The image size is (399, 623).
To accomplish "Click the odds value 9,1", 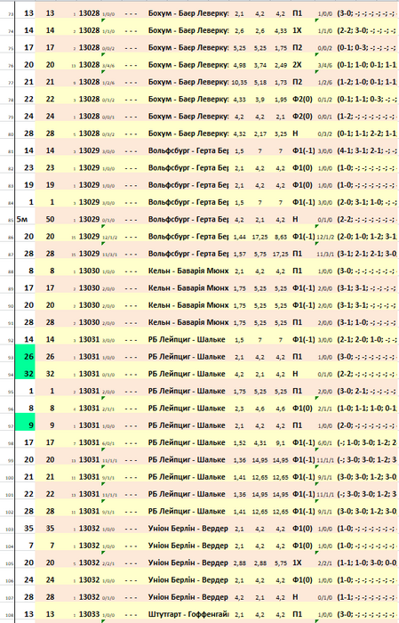I will click(x=281, y=442).
